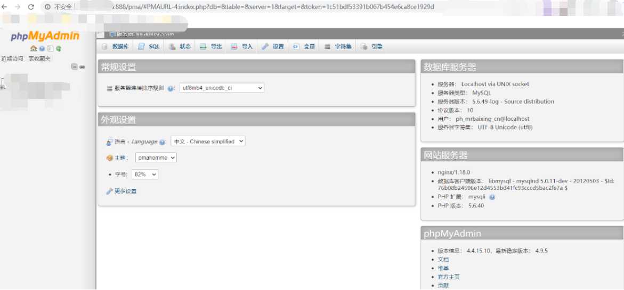Open the 变量 tab
624x290 pixels.
pyautogui.click(x=304, y=46)
